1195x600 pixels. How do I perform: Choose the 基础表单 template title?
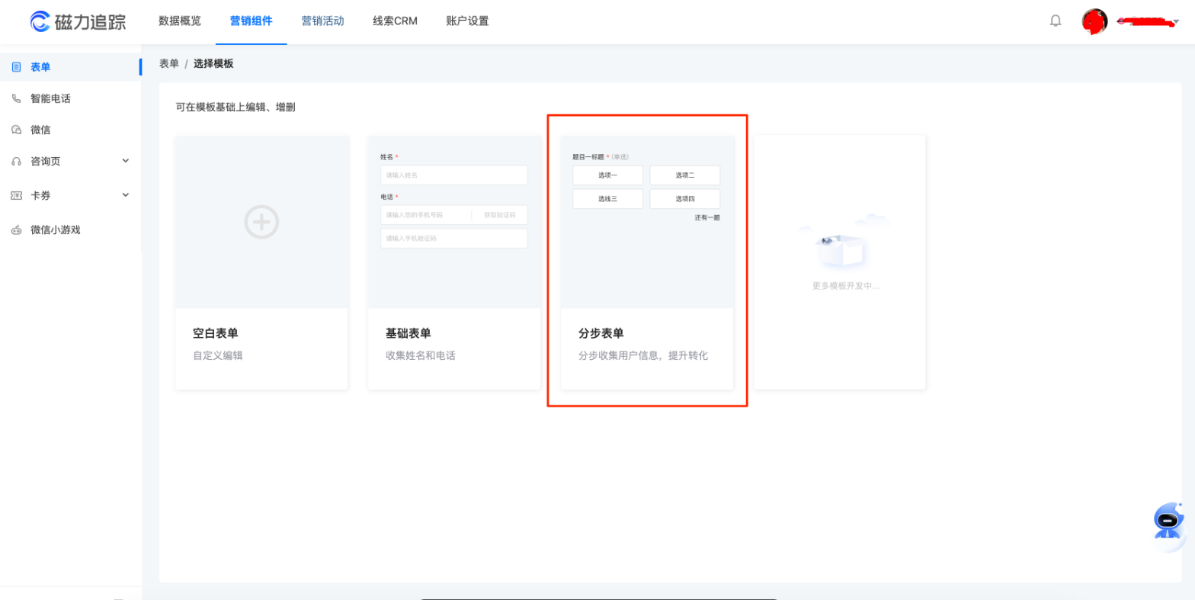click(408, 333)
